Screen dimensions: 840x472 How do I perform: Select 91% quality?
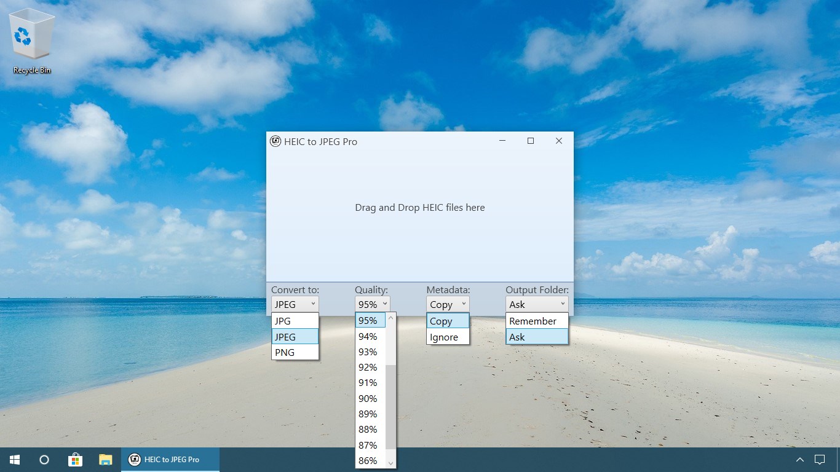pos(370,382)
